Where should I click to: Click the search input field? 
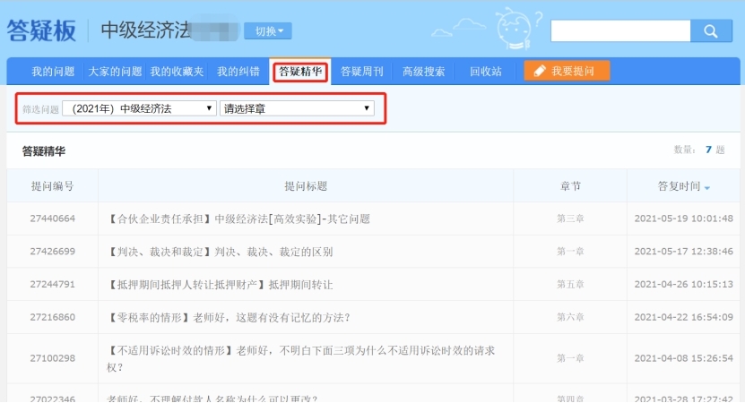coord(620,30)
